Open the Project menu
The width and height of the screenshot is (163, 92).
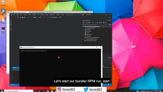coord(25,15)
